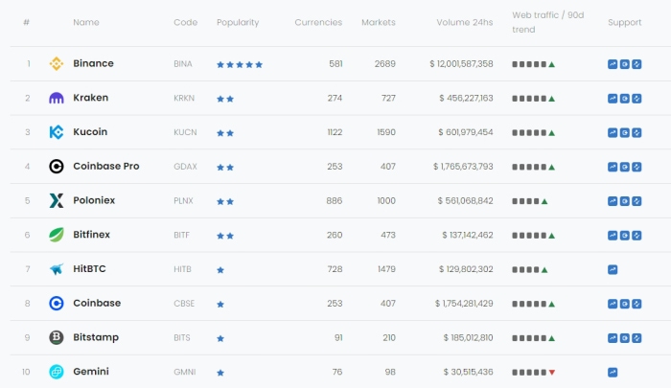The image size is (671, 388).
Task: Sort table by Popularity column header
Action: click(x=238, y=22)
